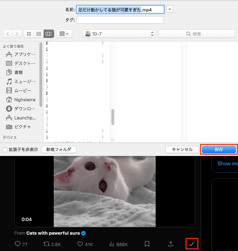This screenshot has height=251, width=238.
Task: Like the tweet with the heart icon
Action: coord(80,244)
